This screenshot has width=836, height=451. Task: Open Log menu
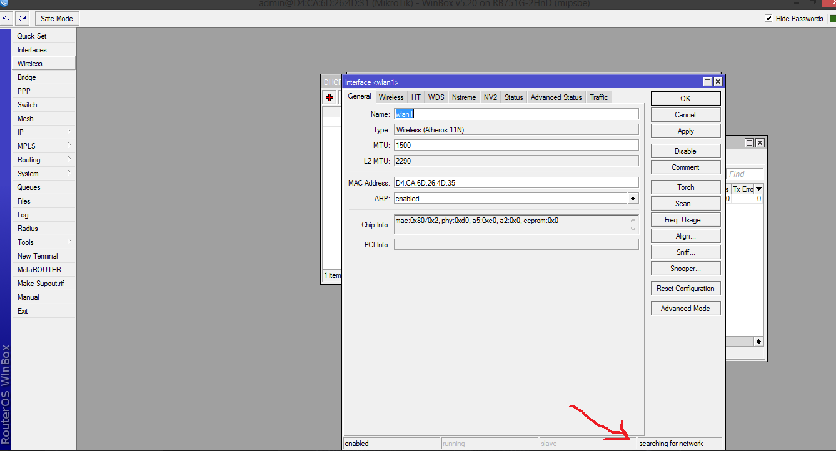click(x=44, y=215)
